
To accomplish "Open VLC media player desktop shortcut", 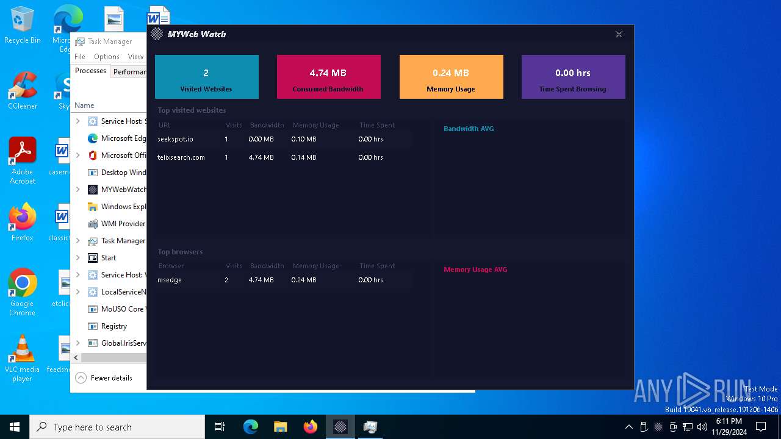I will click(22, 358).
